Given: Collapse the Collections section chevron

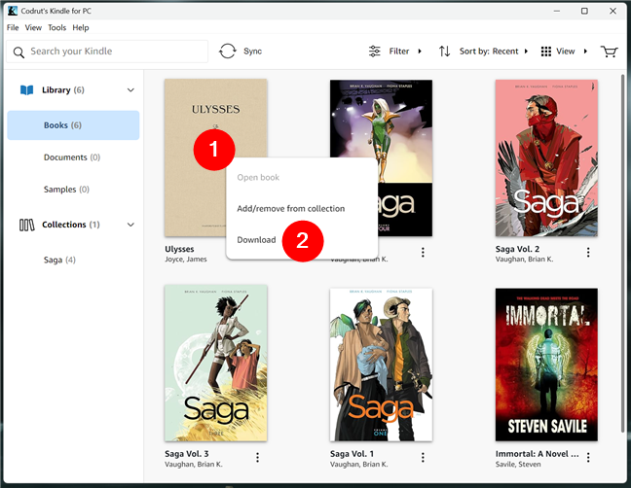Looking at the screenshot, I should click(130, 225).
